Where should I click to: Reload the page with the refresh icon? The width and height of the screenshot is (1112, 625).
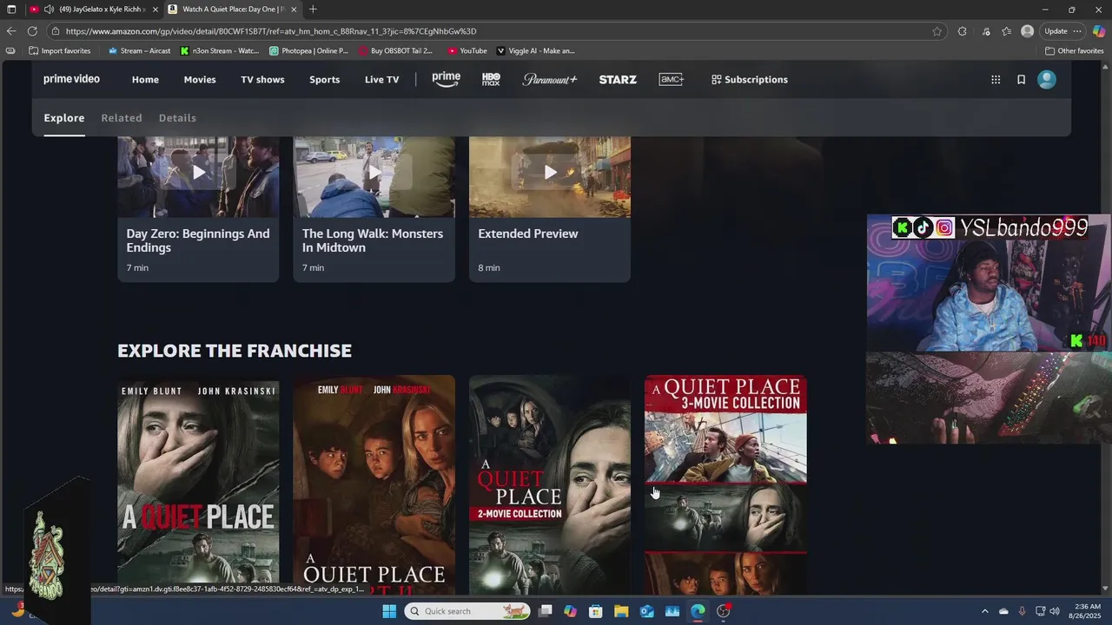point(32,31)
